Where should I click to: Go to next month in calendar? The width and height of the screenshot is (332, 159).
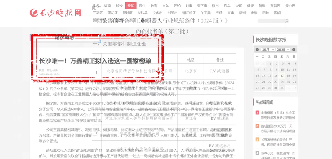(x=294, y=50)
